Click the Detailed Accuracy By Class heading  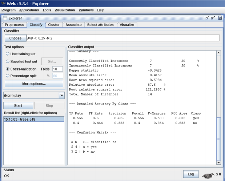pyautogui.click(x=103, y=104)
